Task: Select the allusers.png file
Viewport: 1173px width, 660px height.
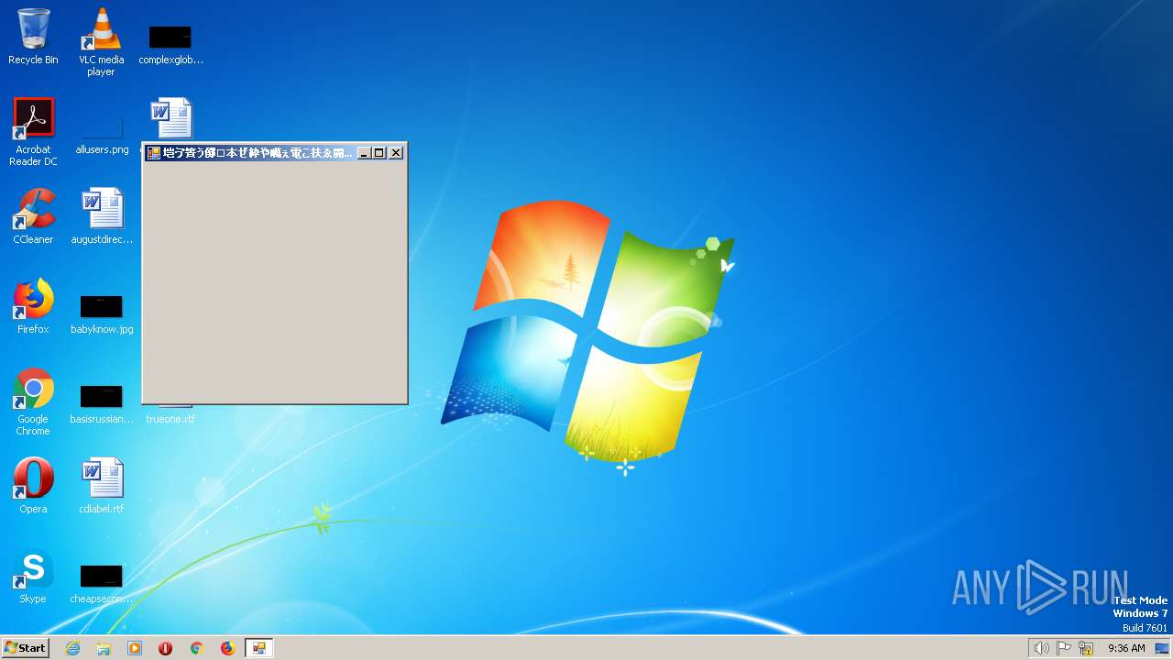Action: [102, 136]
